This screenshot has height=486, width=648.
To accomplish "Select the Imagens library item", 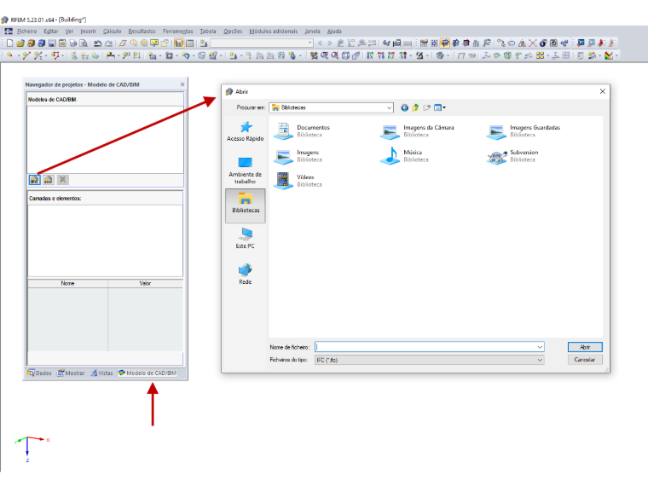I will point(298,156).
